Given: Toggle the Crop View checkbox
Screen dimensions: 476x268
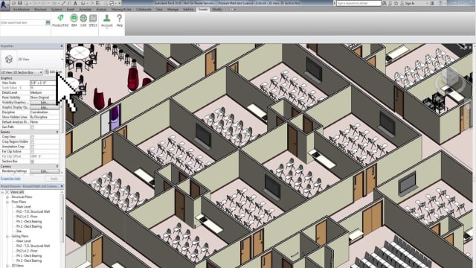Looking at the screenshot, I should click(32, 137).
